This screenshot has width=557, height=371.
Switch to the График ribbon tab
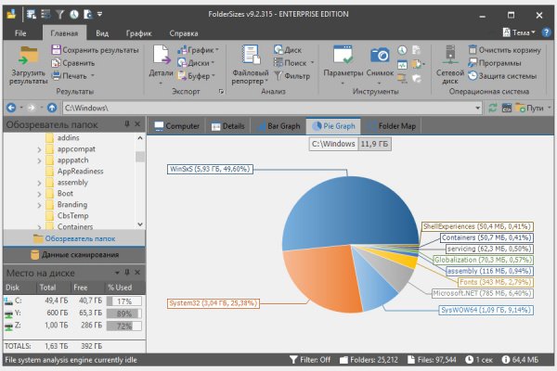139,33
